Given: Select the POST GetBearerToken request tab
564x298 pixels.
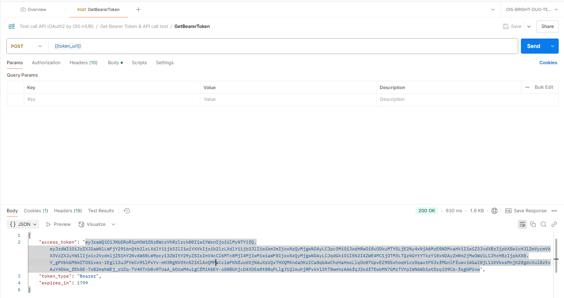Looking at the screenshot, I should point(98,9).
